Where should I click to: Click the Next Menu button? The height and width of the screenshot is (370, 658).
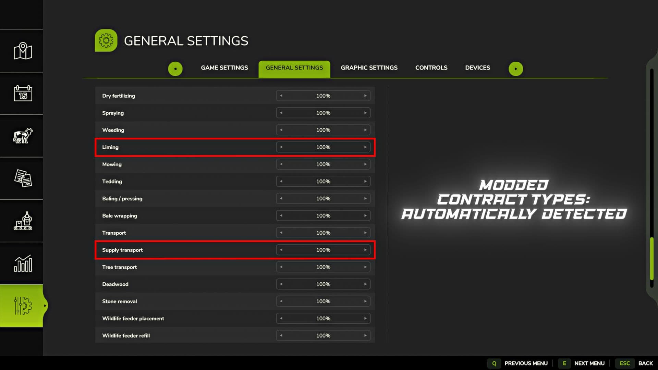589,363
